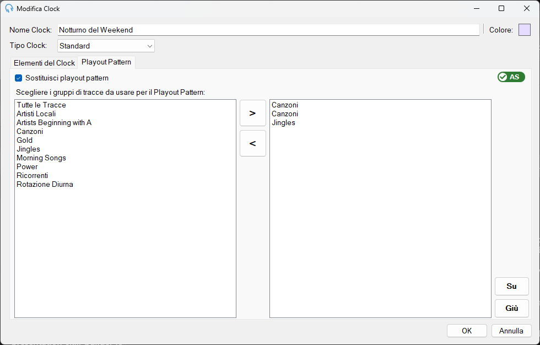The image size is (540, 345).
Task: Click the headphones app icon in title bar
Action: click(9, 8)
